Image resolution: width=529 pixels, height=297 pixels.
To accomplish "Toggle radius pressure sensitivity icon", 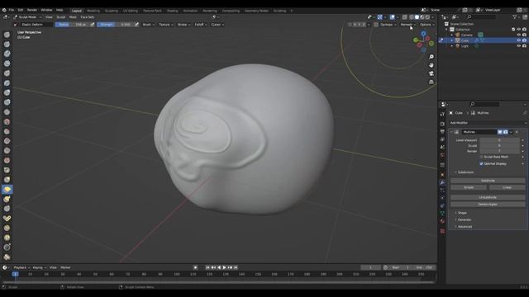I will tap(92, 25).
